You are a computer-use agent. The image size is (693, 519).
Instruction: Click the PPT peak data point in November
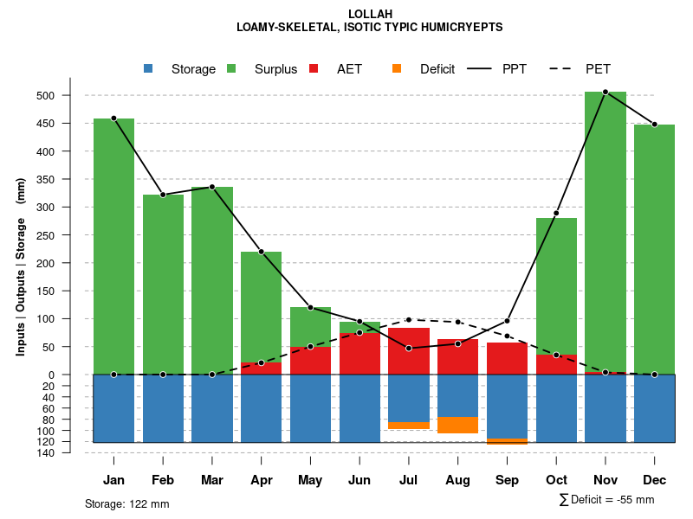[x=606, y=92]
